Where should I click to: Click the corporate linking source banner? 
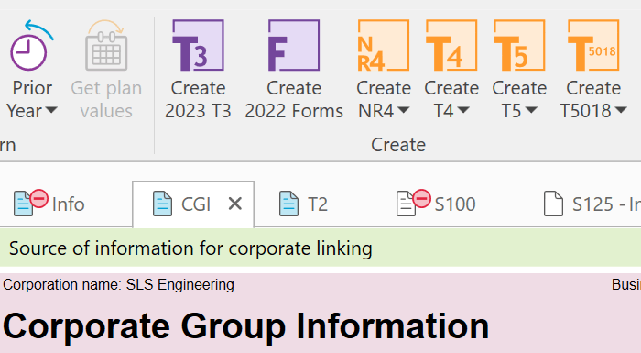pyautogui.click(x=320, y=248)
